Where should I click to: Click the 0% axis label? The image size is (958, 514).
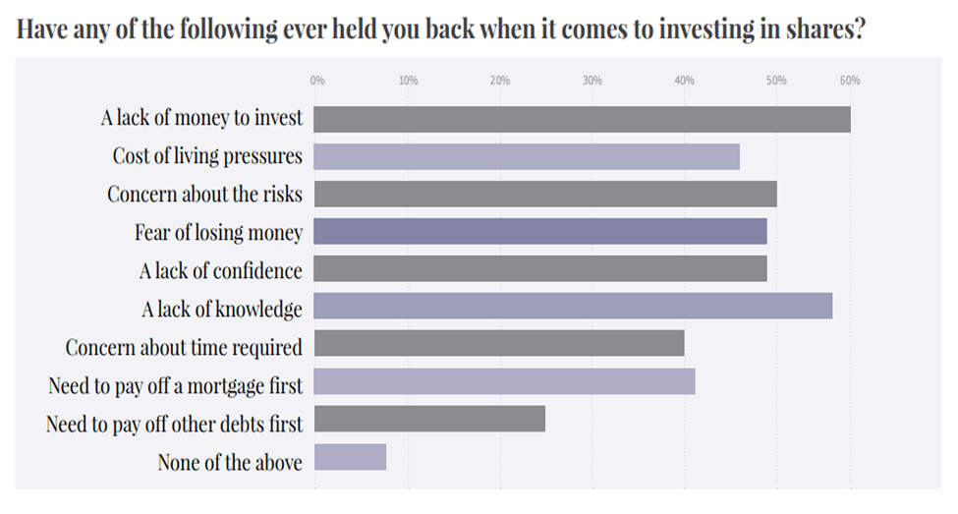click(317, 81)
